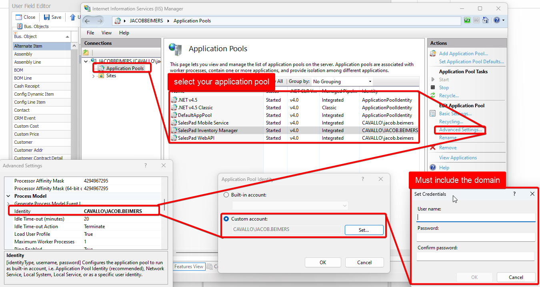
Task: Click the Set Application Pool Defaults link
Action: click(x=471, y=62)
